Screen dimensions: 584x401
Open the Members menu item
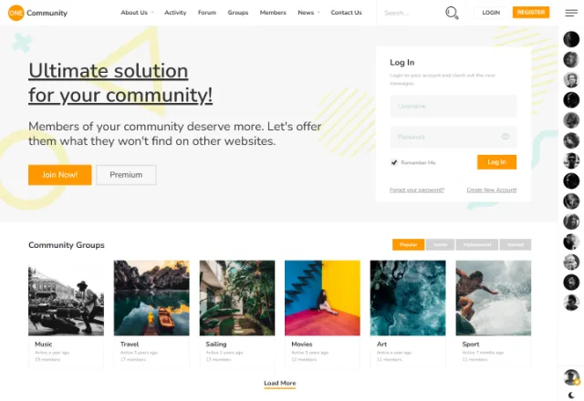[273, 13]
